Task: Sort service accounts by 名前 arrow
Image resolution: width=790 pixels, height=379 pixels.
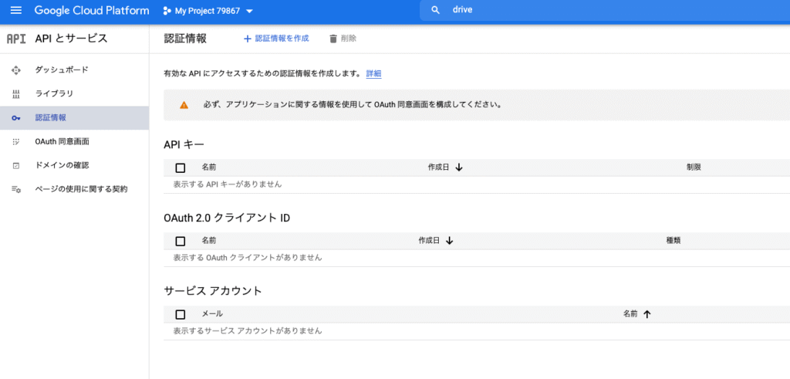Action: tap(647, 314)
